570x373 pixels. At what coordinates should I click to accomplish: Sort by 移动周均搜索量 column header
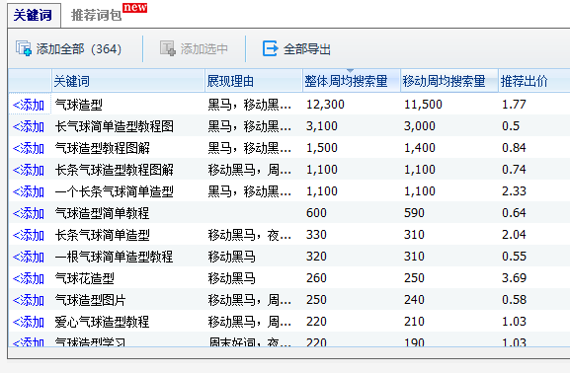click(444, 81)
